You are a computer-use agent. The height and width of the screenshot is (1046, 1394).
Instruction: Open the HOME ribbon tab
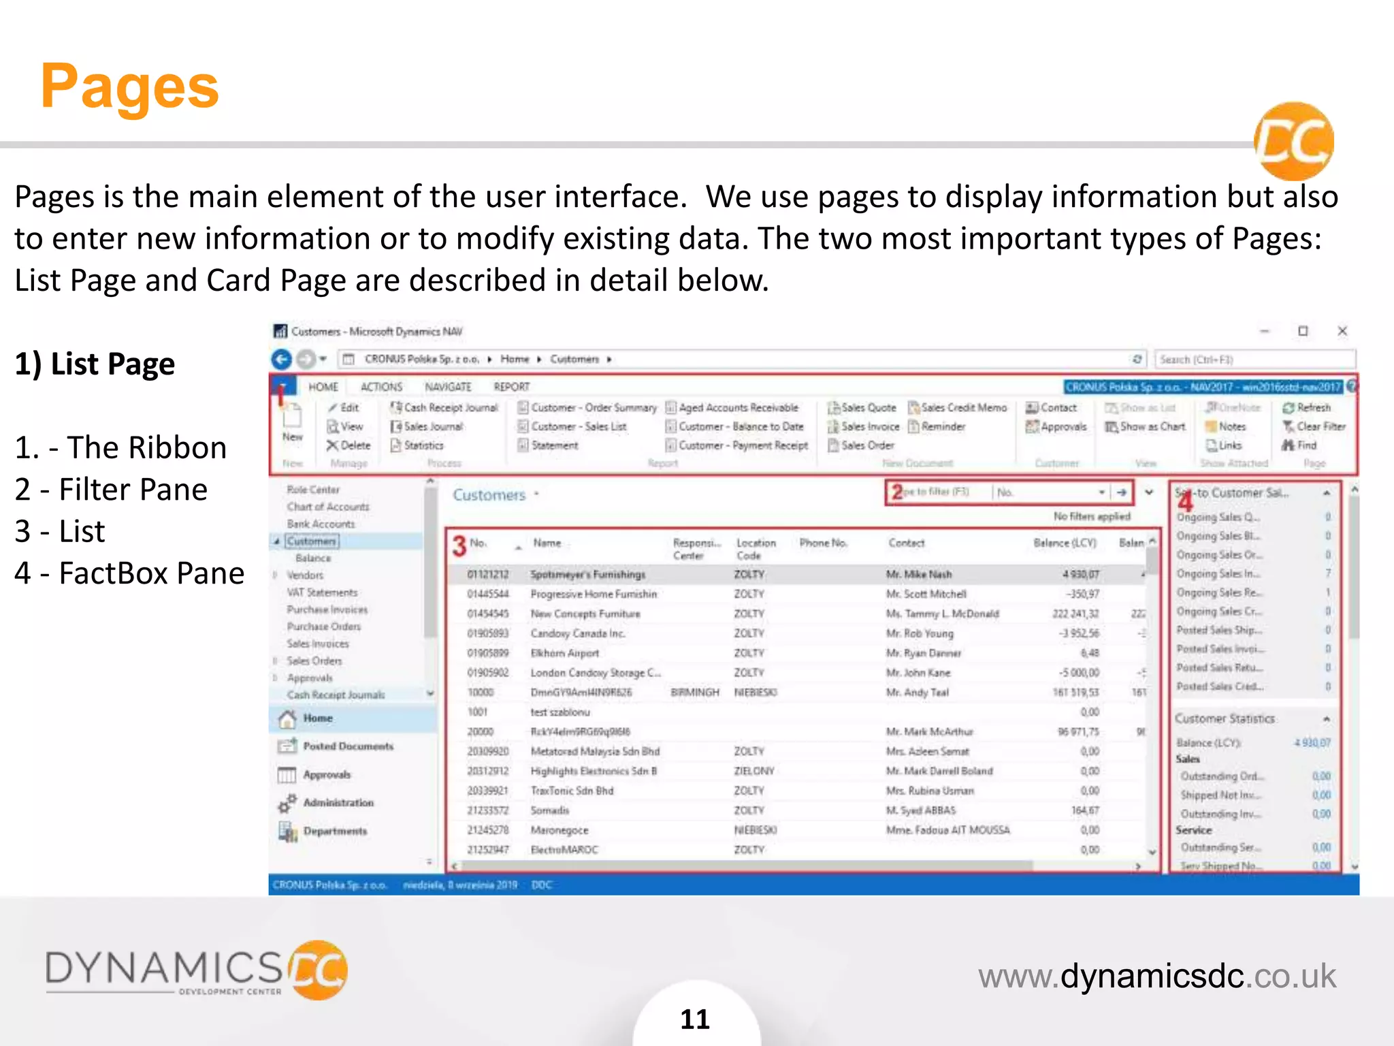[x=323, y=387]
